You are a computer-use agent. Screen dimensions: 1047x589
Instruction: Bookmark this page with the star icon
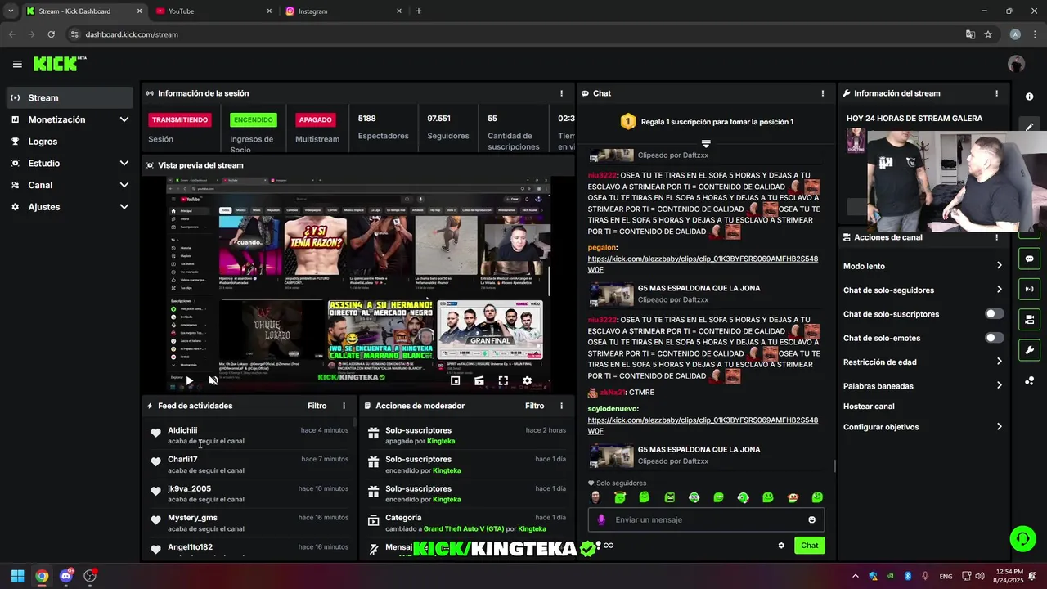988,34
